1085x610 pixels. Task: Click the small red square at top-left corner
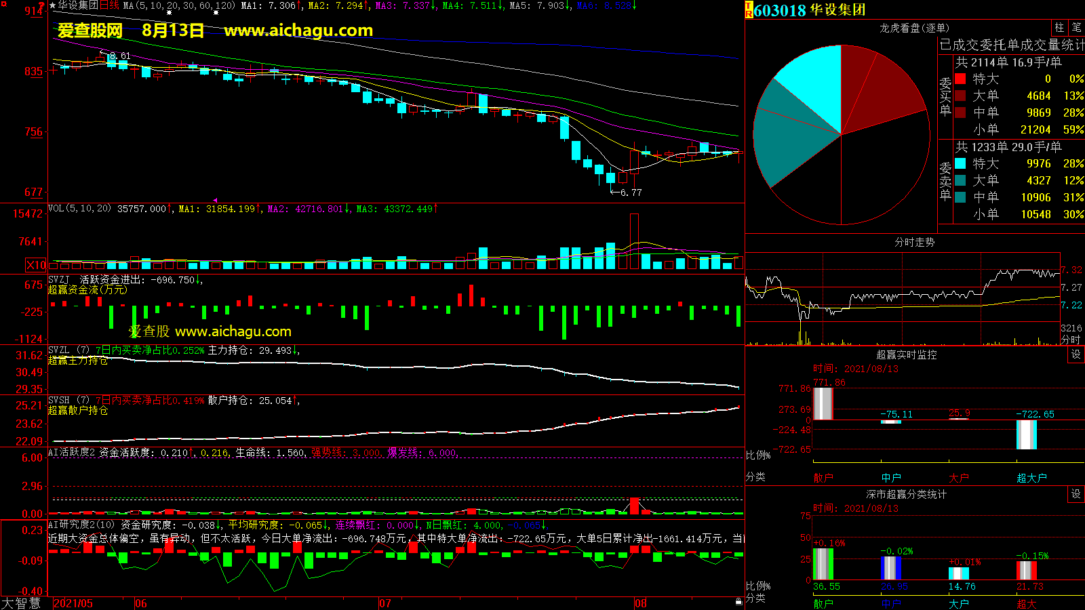(3, 4)
